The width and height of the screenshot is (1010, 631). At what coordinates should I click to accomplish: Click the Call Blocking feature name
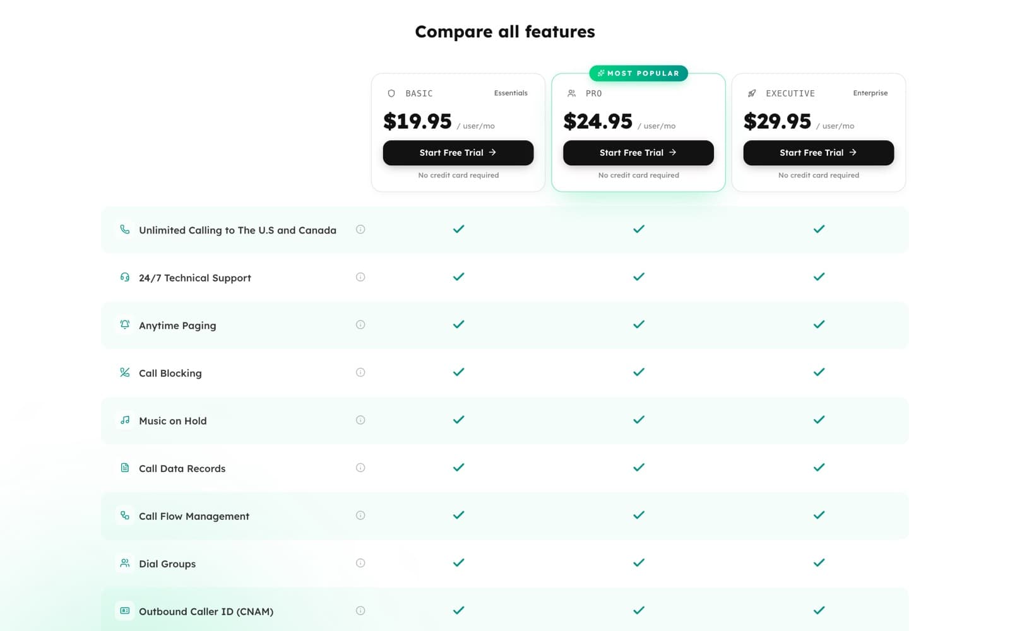pos(170,373)
